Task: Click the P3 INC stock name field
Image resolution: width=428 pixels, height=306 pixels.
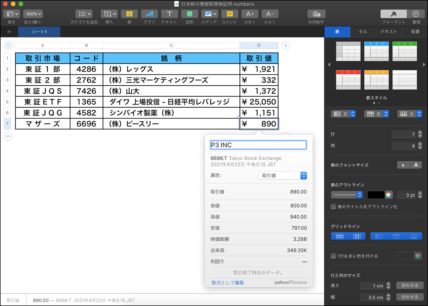Action: point(258,145)
